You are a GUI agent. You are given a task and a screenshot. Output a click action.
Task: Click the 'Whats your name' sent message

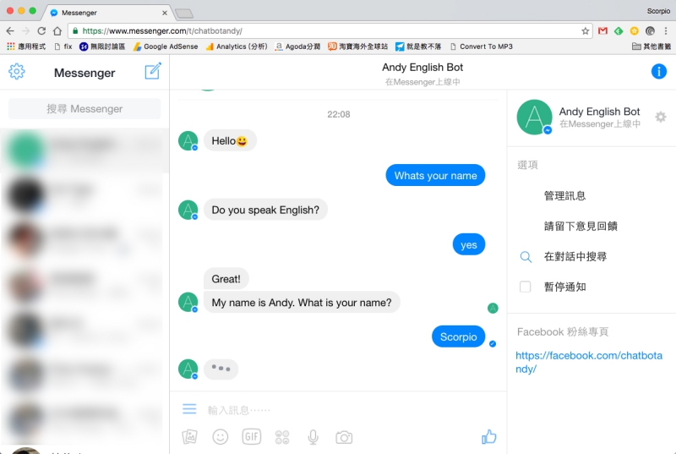coord(435,176)
